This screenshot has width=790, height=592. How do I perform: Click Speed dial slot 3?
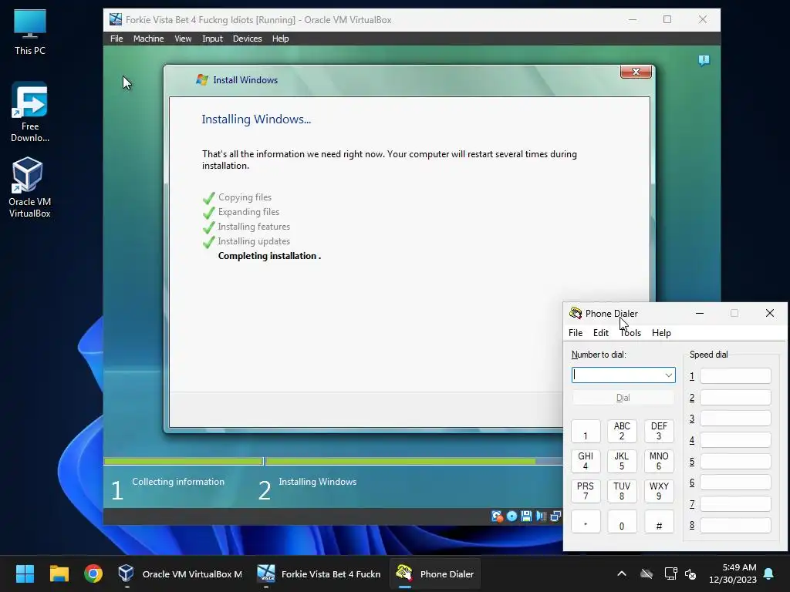[735, 419]
